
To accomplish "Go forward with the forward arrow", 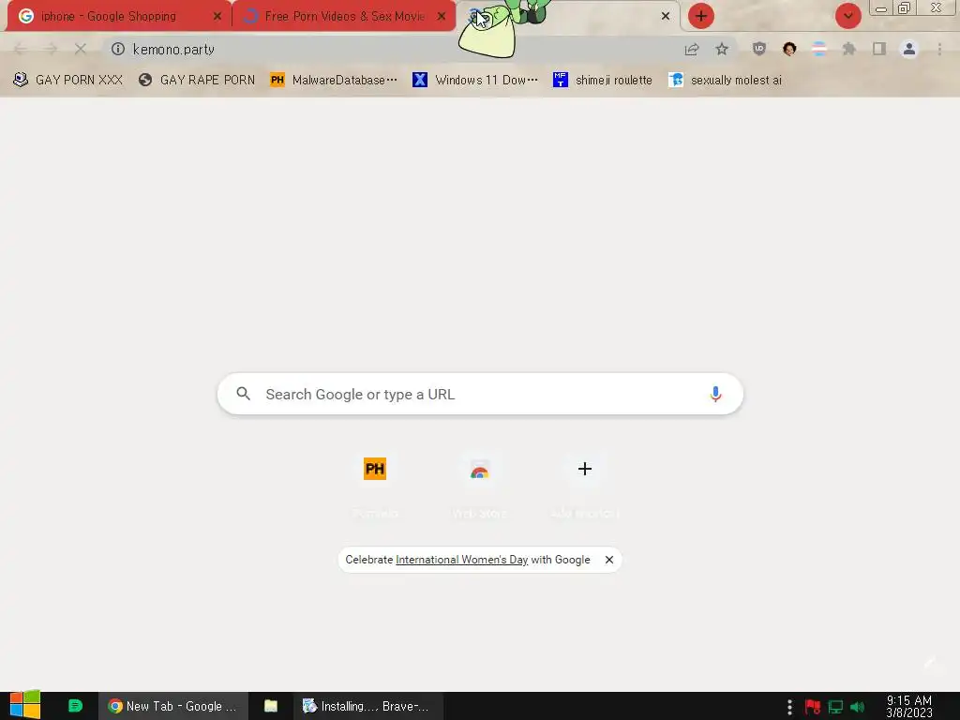I will [x=51, y=49].
